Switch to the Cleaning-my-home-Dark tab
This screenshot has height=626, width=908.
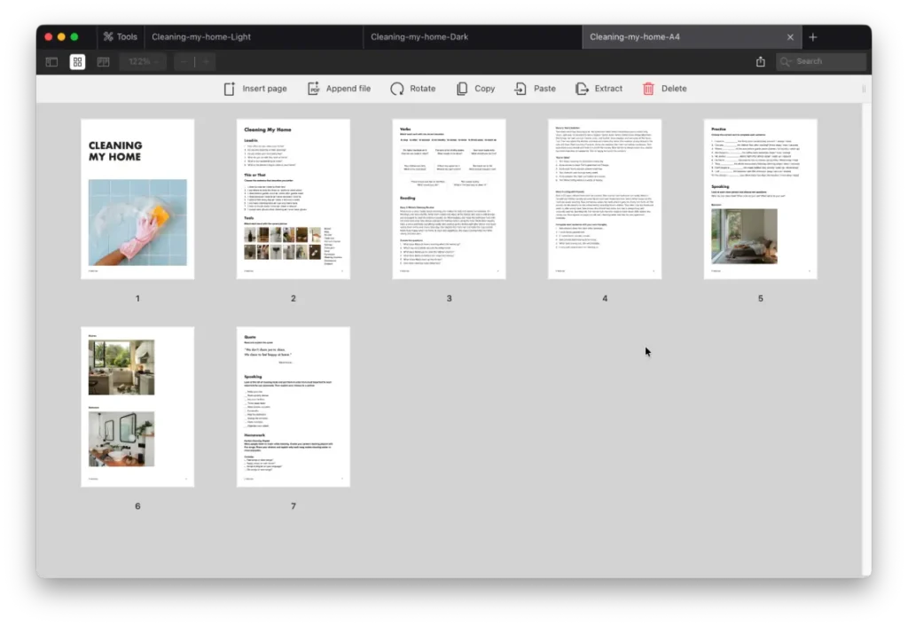(419, 36)
